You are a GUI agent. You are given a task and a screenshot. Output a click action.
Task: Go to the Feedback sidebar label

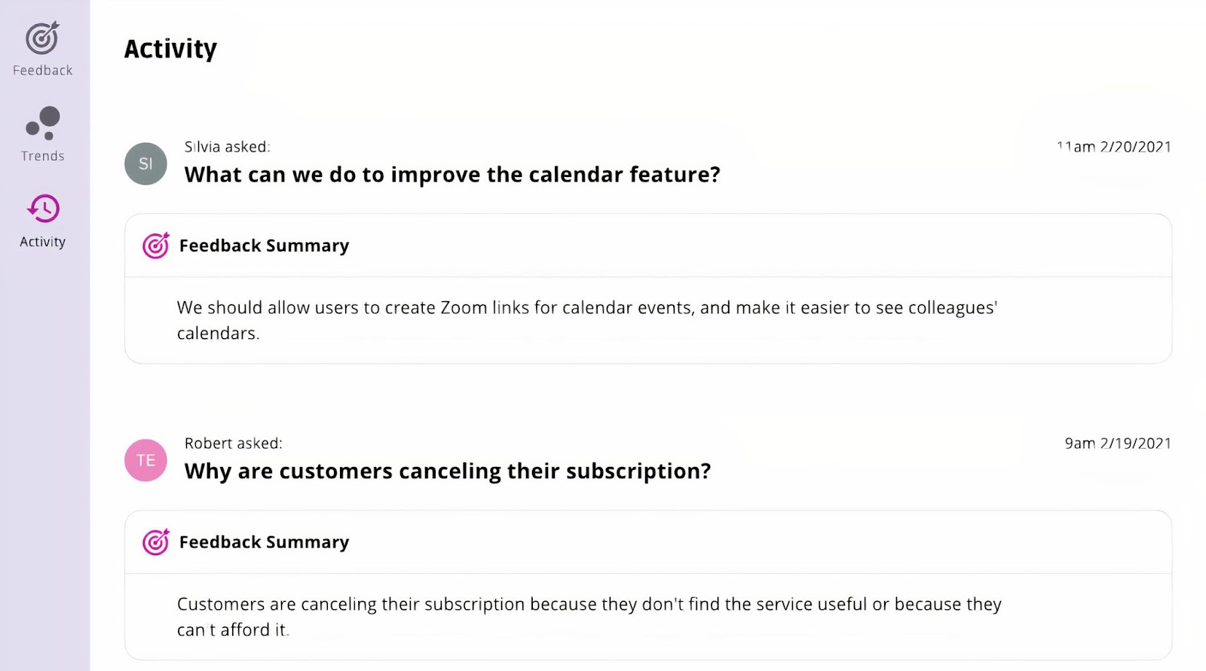43,70
